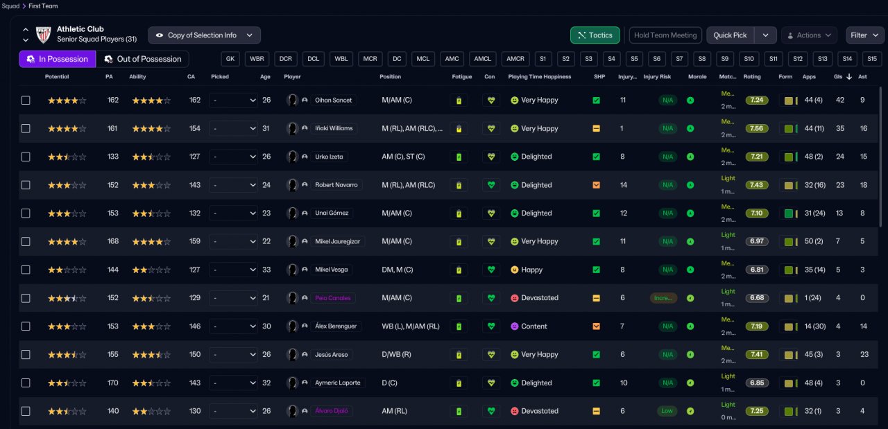
Task: Open the Tactics screen
Action: (x=595, y=35)
